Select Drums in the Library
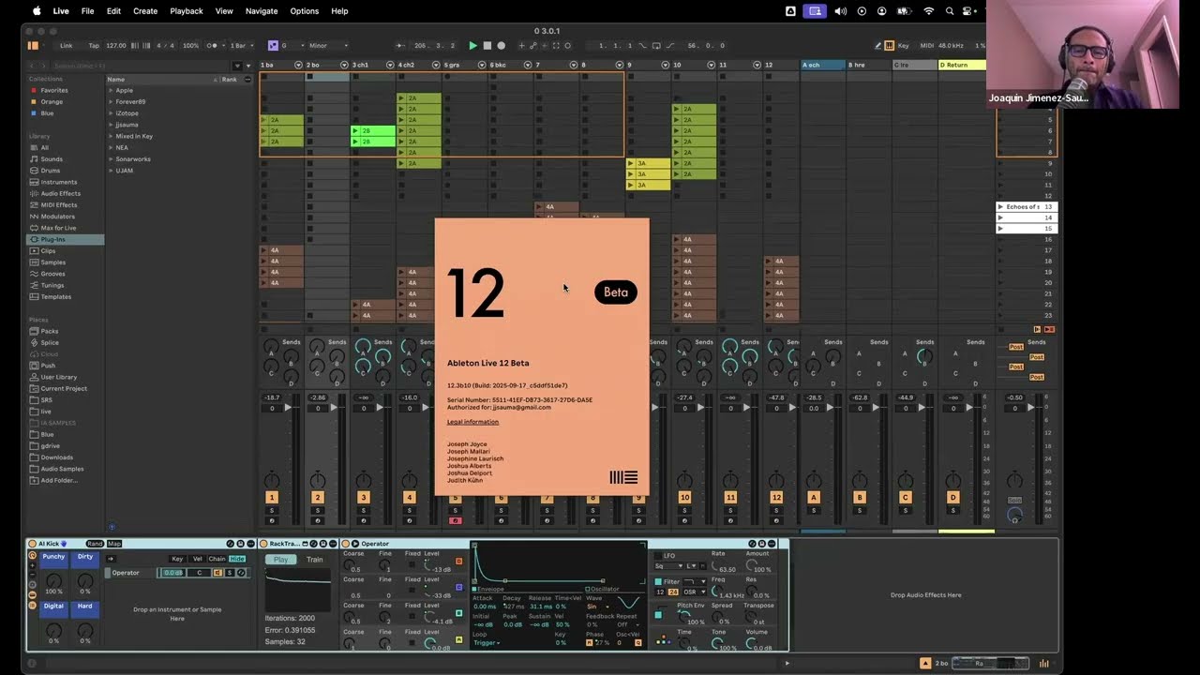The image size is (1200, 675). coord(51,171)
